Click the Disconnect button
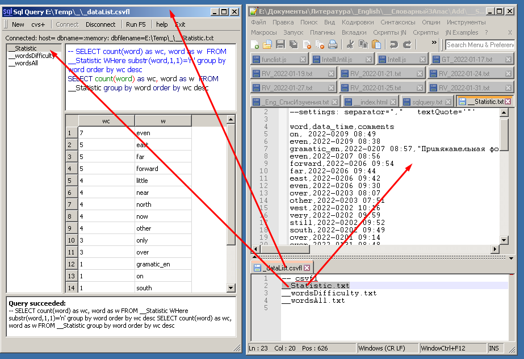This screenshot has width=524, height=359. (100, 24)
